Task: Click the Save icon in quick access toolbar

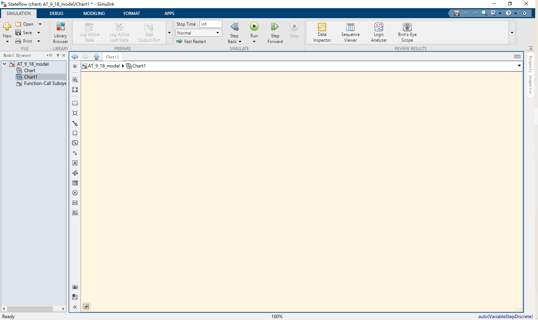Action: click(457, 13)
